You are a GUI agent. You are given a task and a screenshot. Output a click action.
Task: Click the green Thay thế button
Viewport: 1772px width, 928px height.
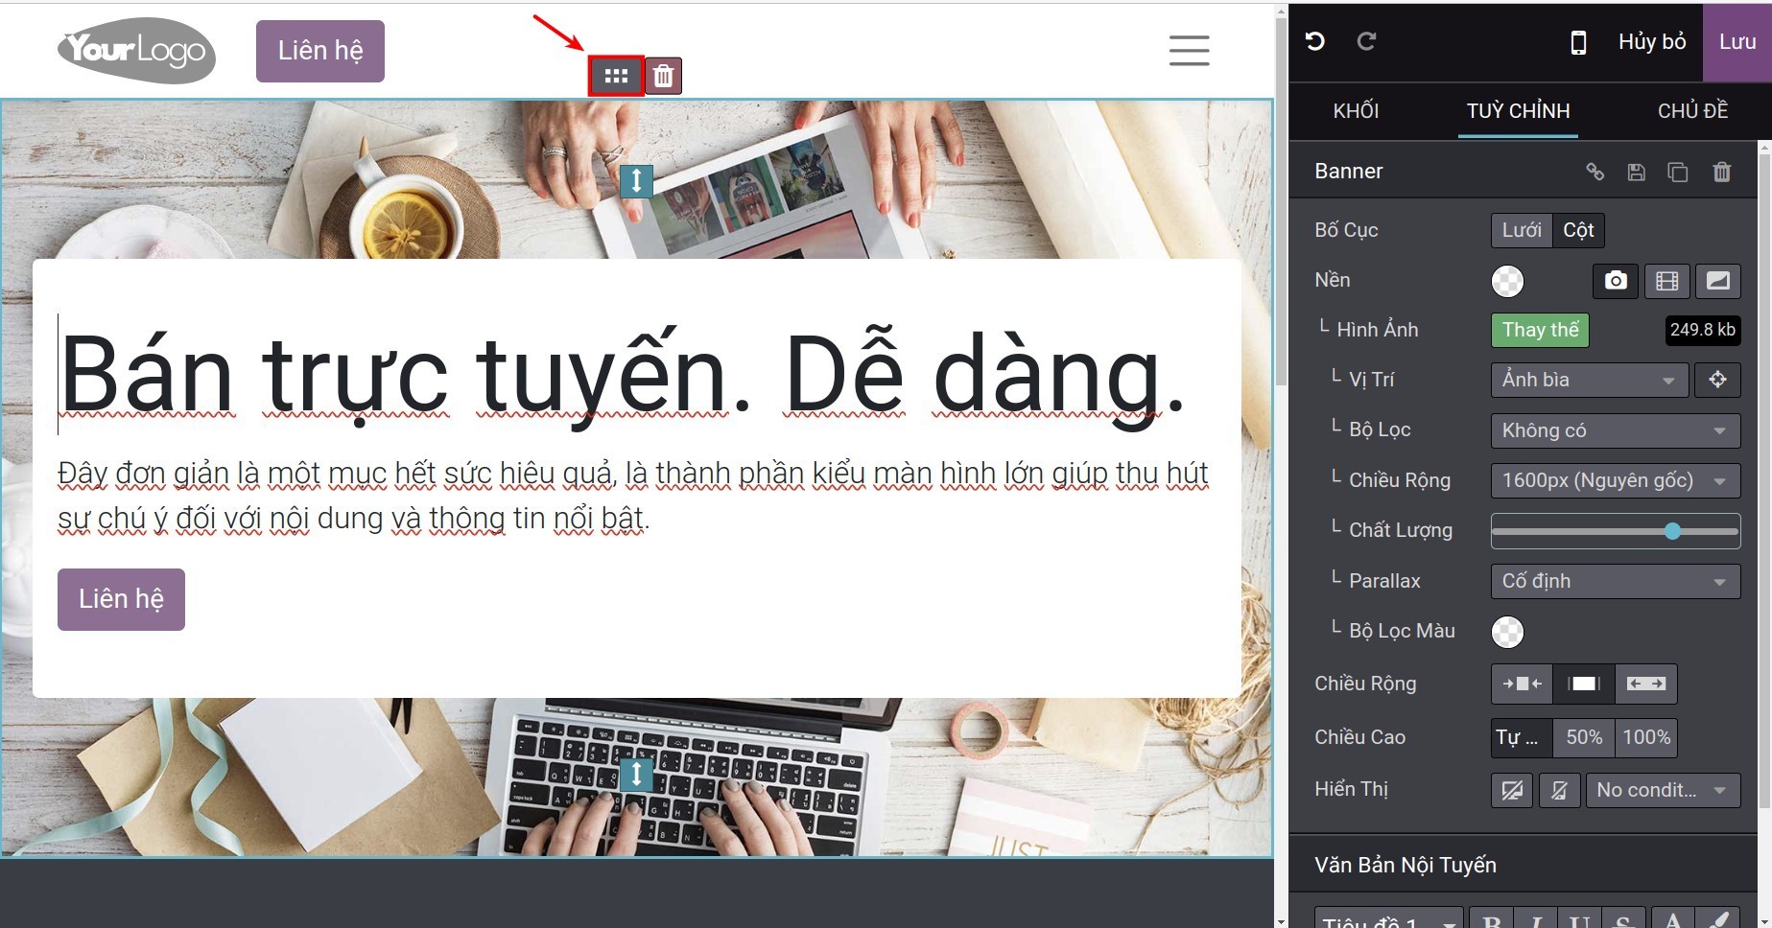pos(1540,330)
